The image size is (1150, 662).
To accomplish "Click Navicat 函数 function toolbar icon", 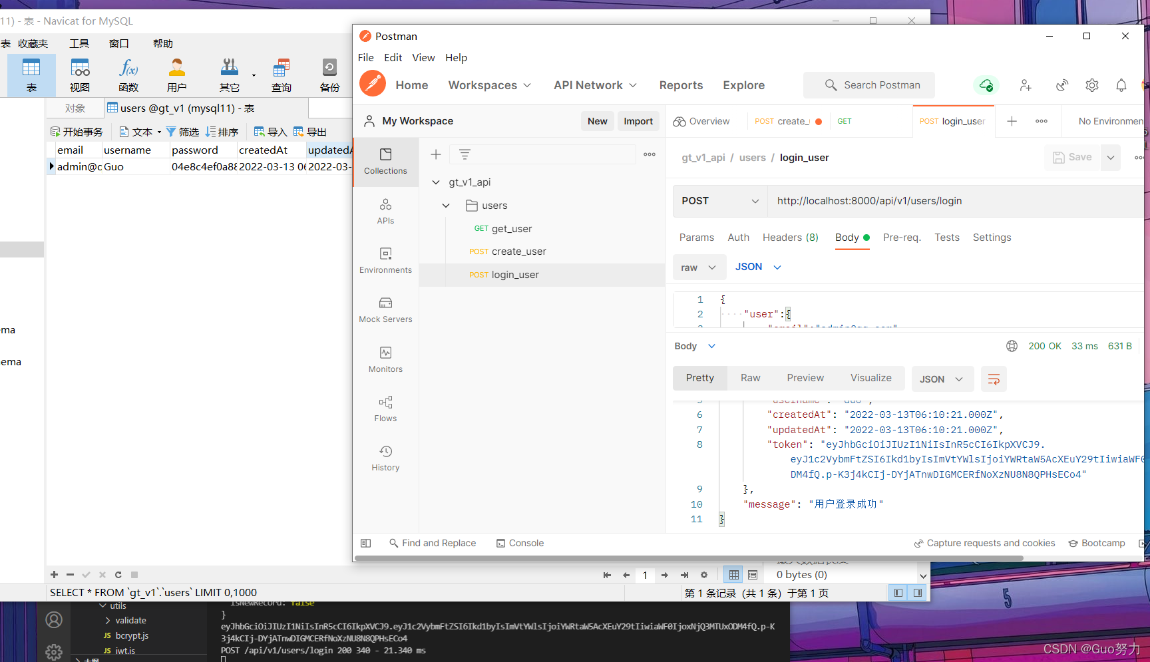I will tap(128, 75).
